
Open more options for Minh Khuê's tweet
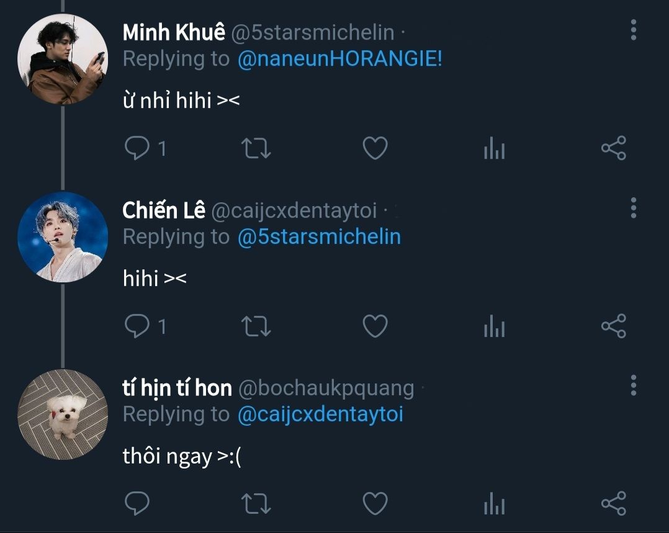[x=633, y=30]
